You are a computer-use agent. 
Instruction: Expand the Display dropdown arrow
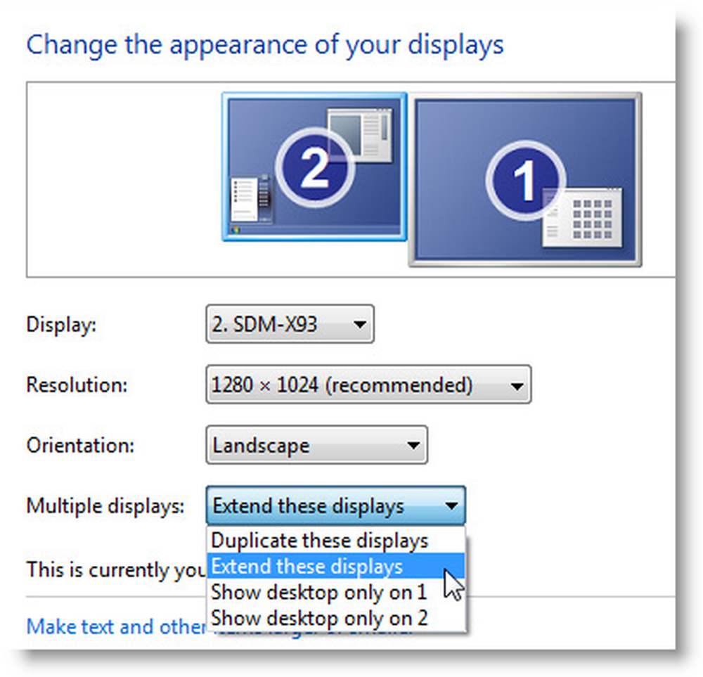359,325
